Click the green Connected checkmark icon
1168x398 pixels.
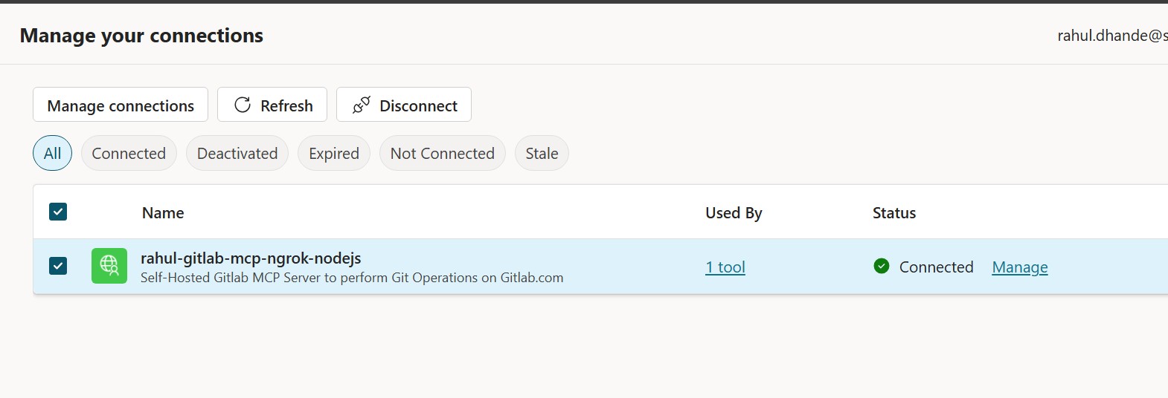(x=882, y=266)
